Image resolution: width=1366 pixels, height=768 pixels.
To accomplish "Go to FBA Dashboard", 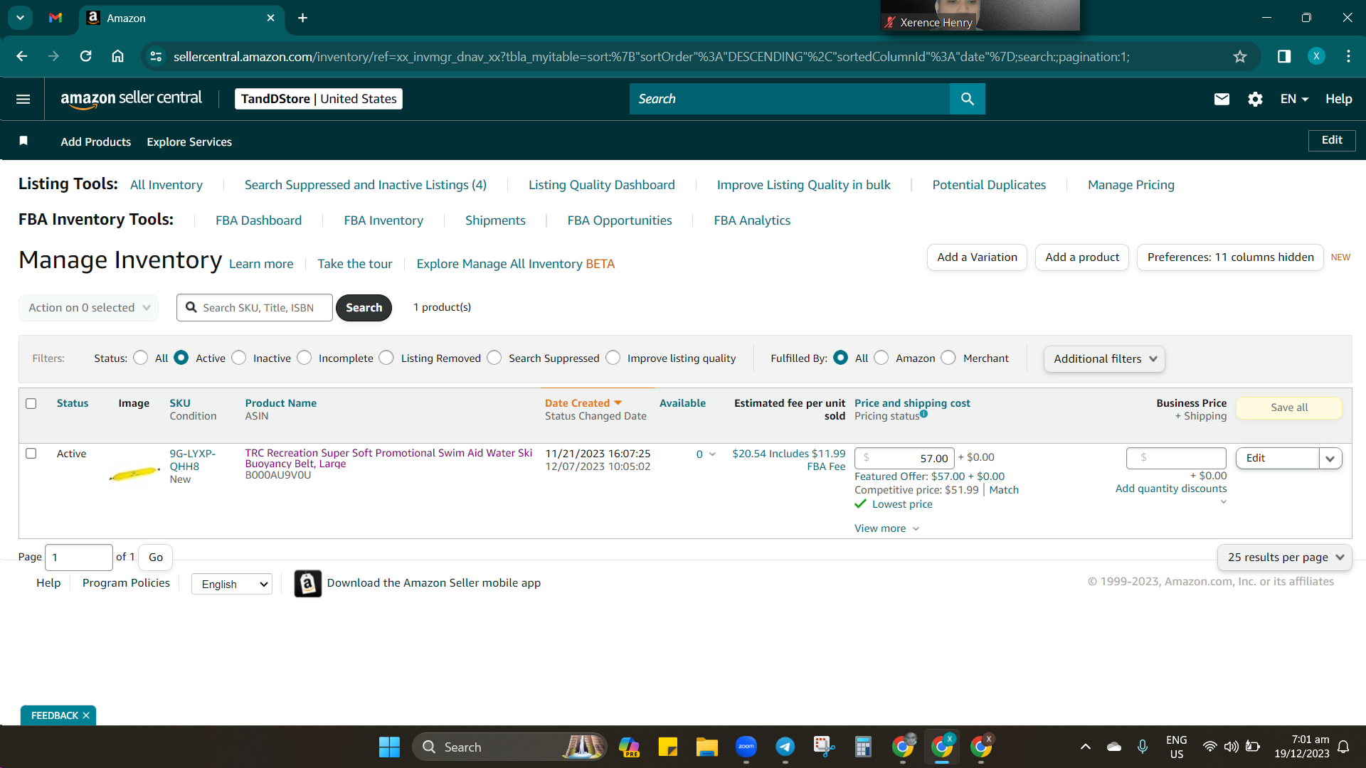I will coord(259,220).
